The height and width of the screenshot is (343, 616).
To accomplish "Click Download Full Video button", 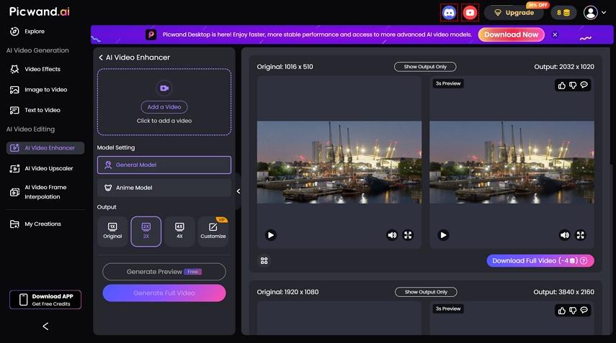I will coord(540,261).
